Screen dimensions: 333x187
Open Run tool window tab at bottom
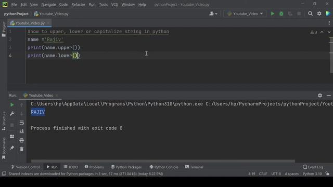coord(52,167)
